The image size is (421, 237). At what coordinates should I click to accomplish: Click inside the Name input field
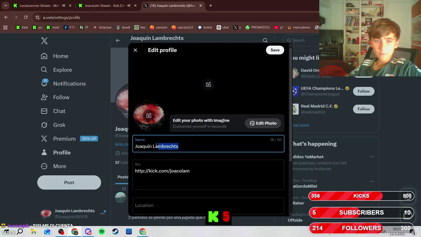(x=208, y=144)
